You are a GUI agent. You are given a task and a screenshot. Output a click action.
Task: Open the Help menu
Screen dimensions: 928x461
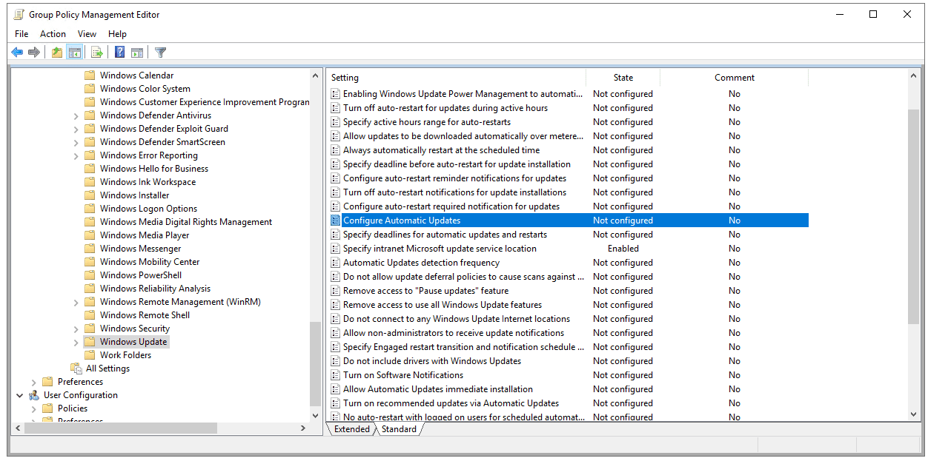117,33
